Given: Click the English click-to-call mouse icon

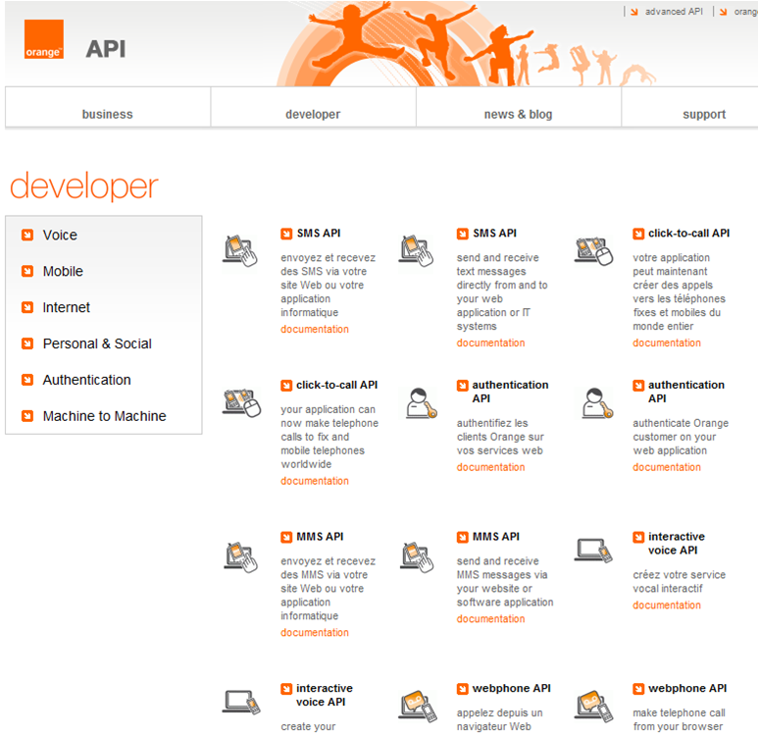Looking at the screenshot, I should coord(241,402).
